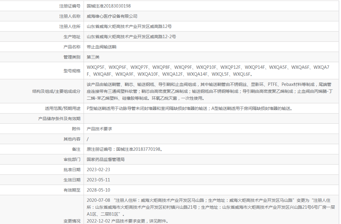The width and height of the screenshot is (341, 224).
Task: Click remark text 原注册证编号：国械注准20183770198
Action: (124, 149)
